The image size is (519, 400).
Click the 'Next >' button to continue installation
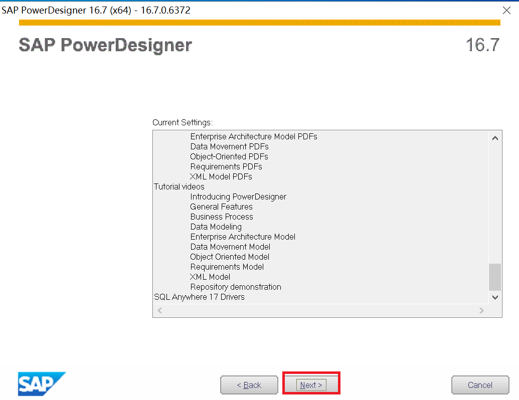point(311,385)
